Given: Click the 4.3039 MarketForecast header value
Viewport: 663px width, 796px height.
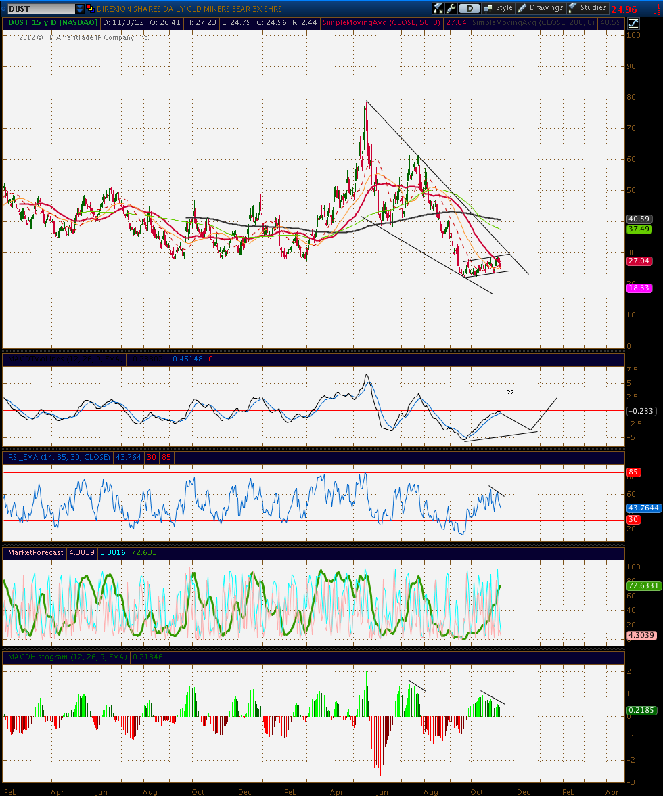Looking at the screenshot, I should coord(82,552).
